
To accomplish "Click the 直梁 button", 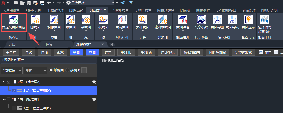I will [x=29, y=53].
